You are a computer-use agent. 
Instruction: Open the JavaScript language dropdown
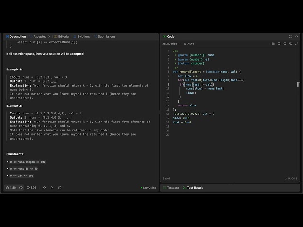click(171, 44)
